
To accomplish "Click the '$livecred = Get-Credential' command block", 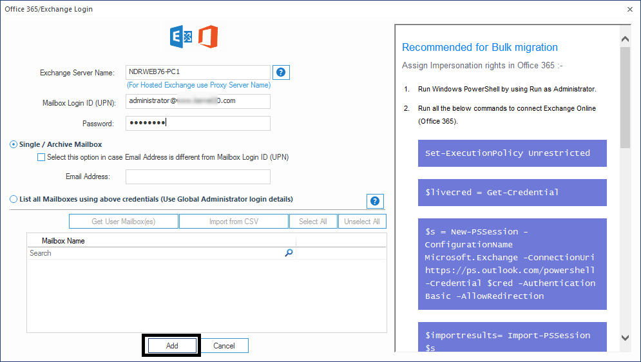I will coord(512,193).
